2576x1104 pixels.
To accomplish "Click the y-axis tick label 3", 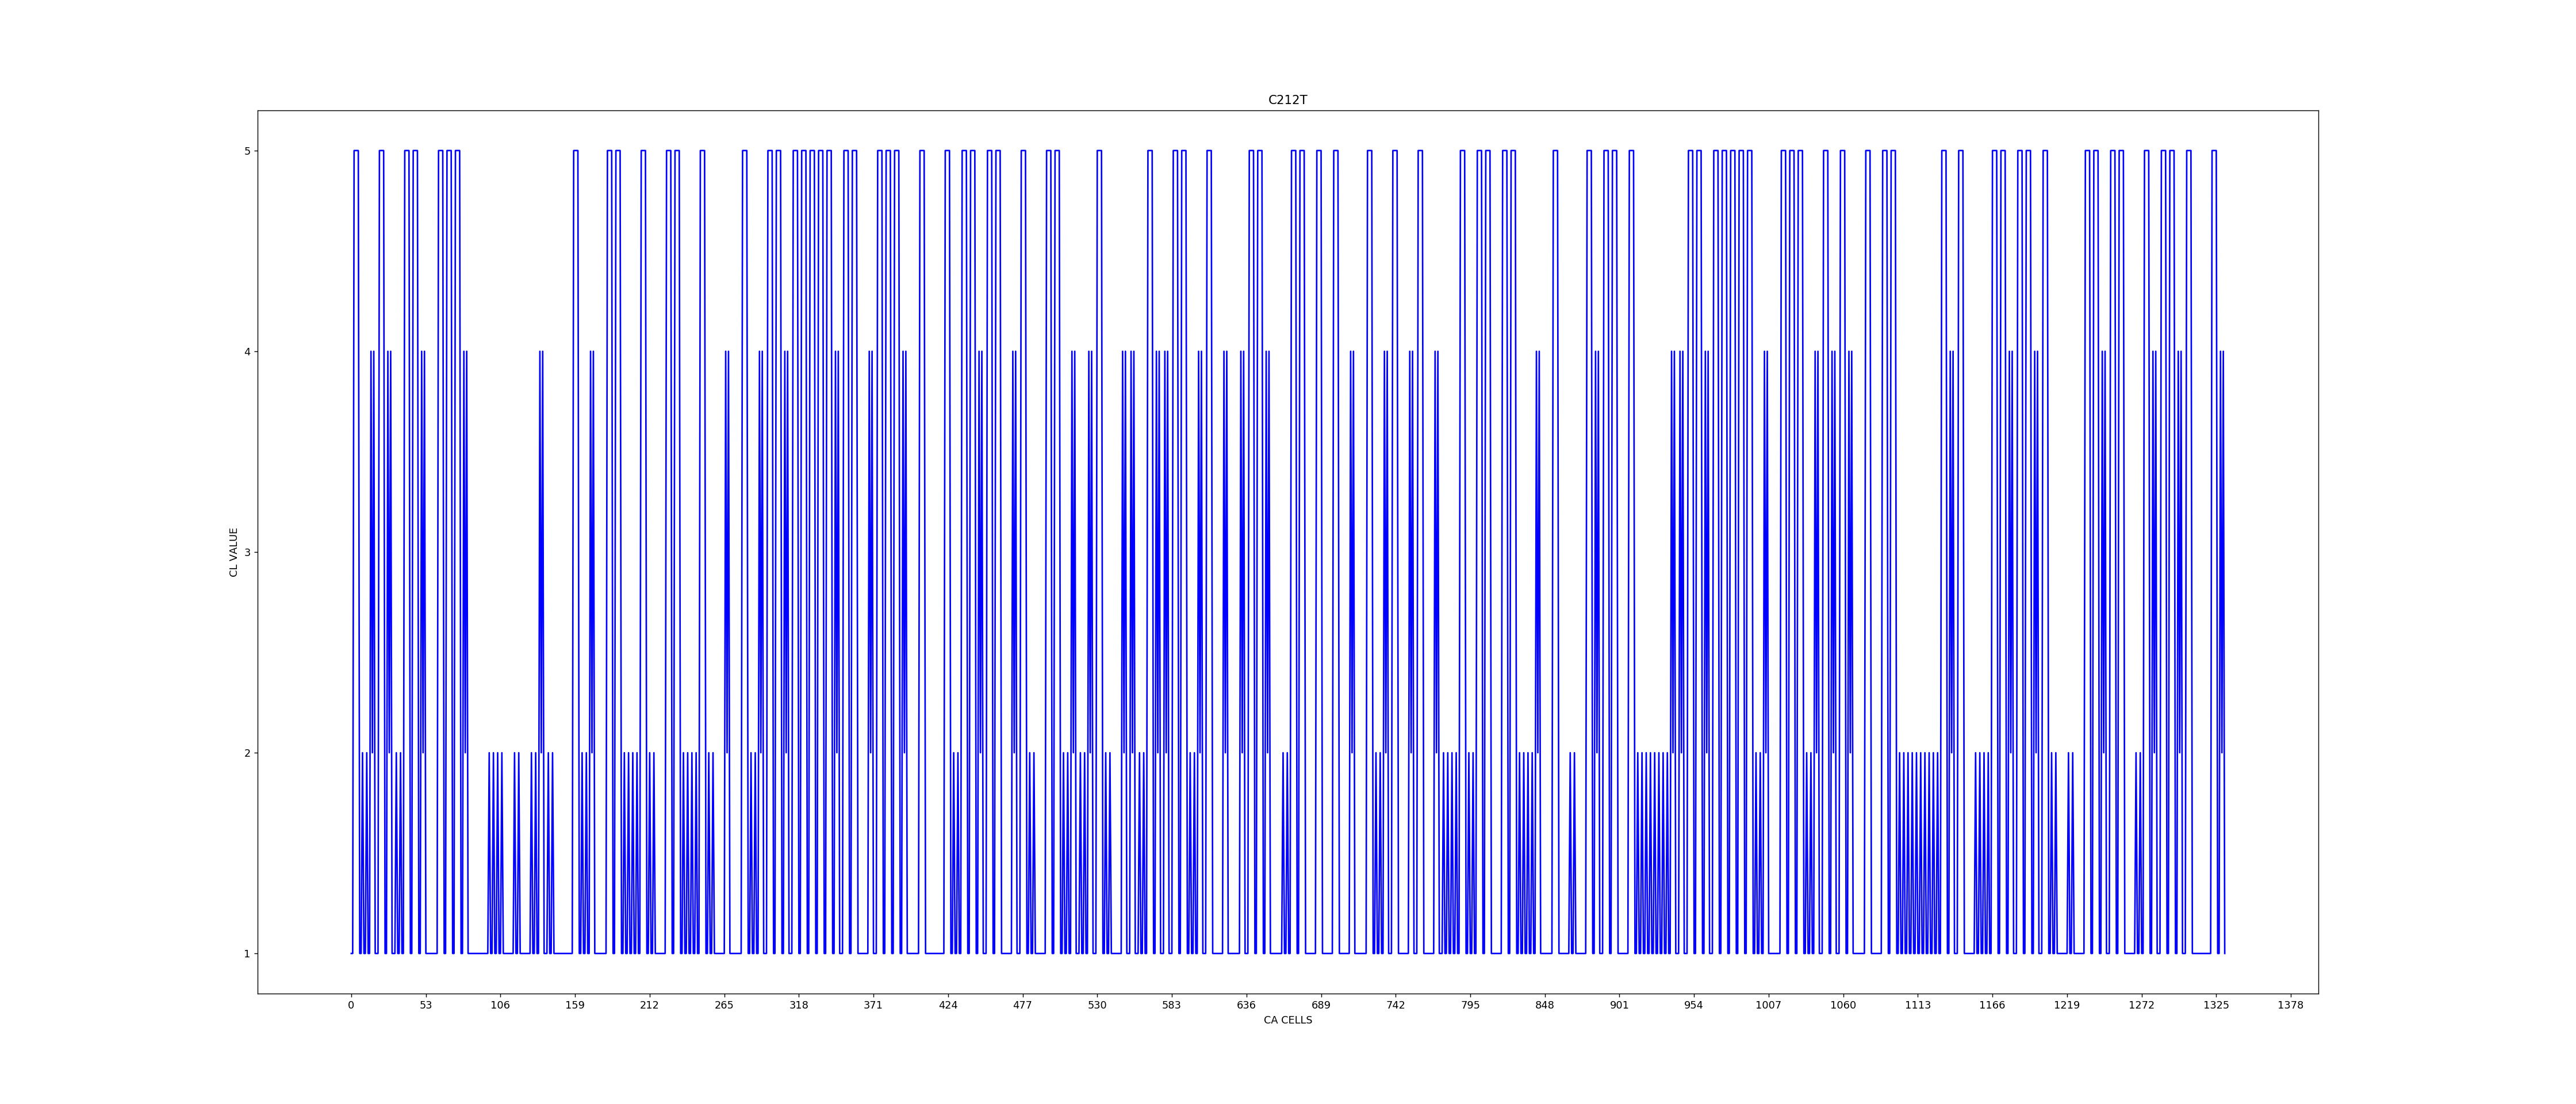I will [x=247, y=552].
